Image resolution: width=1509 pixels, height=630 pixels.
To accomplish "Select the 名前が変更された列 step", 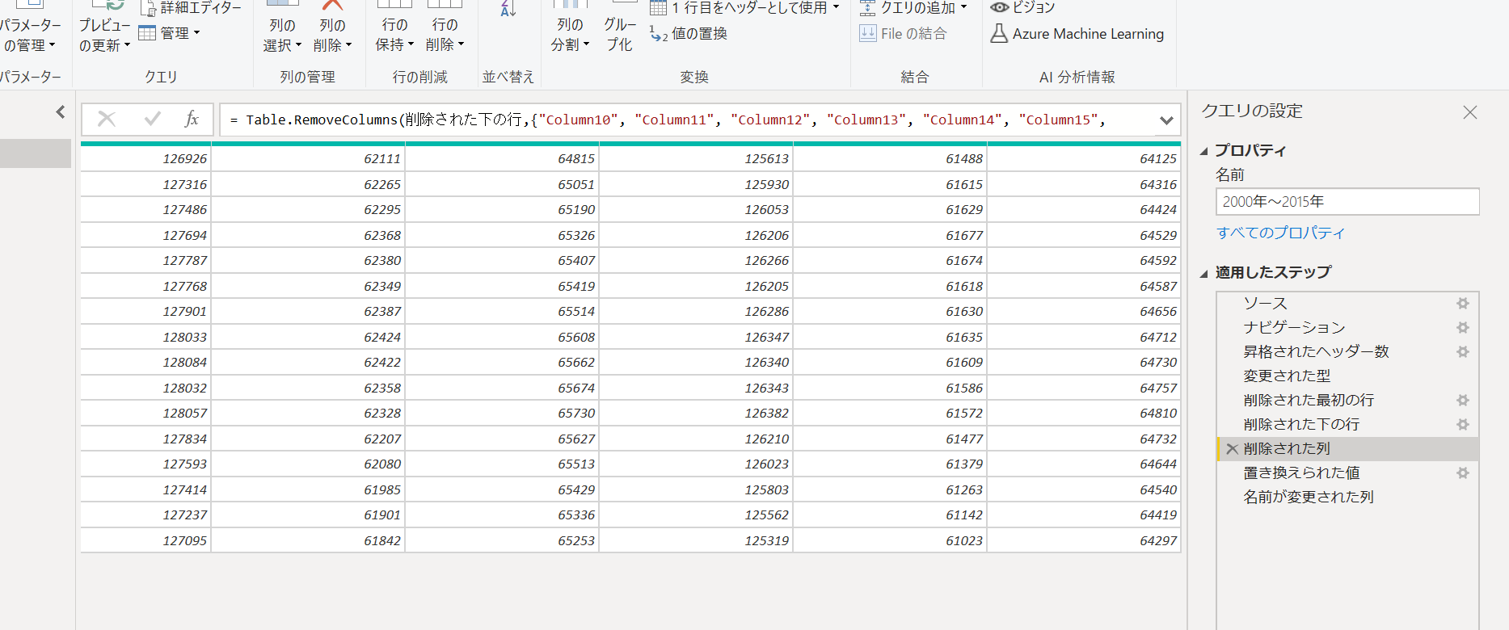I will (1308, 498).
